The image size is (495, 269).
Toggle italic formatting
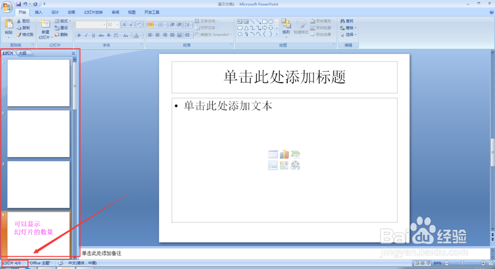[x=86, y=35]
